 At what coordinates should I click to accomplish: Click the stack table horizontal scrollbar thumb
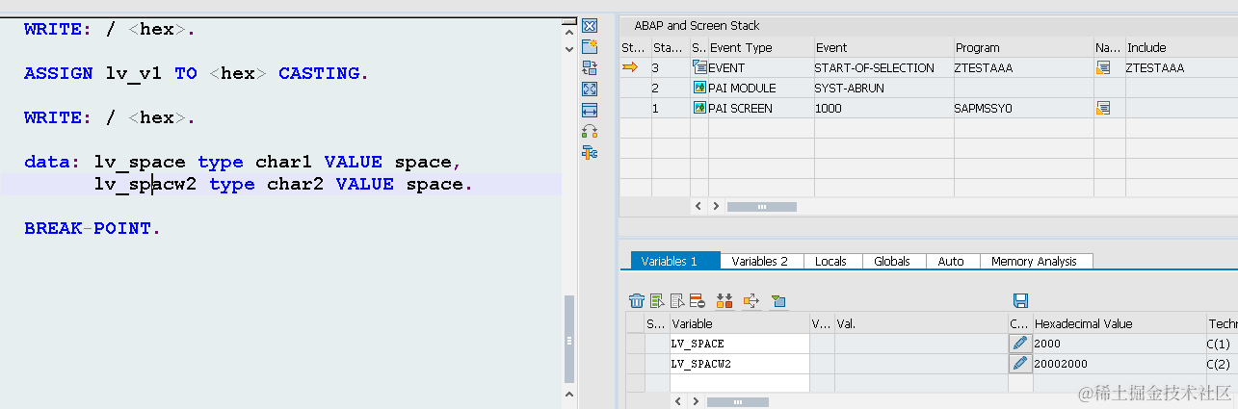pos(761,206)
